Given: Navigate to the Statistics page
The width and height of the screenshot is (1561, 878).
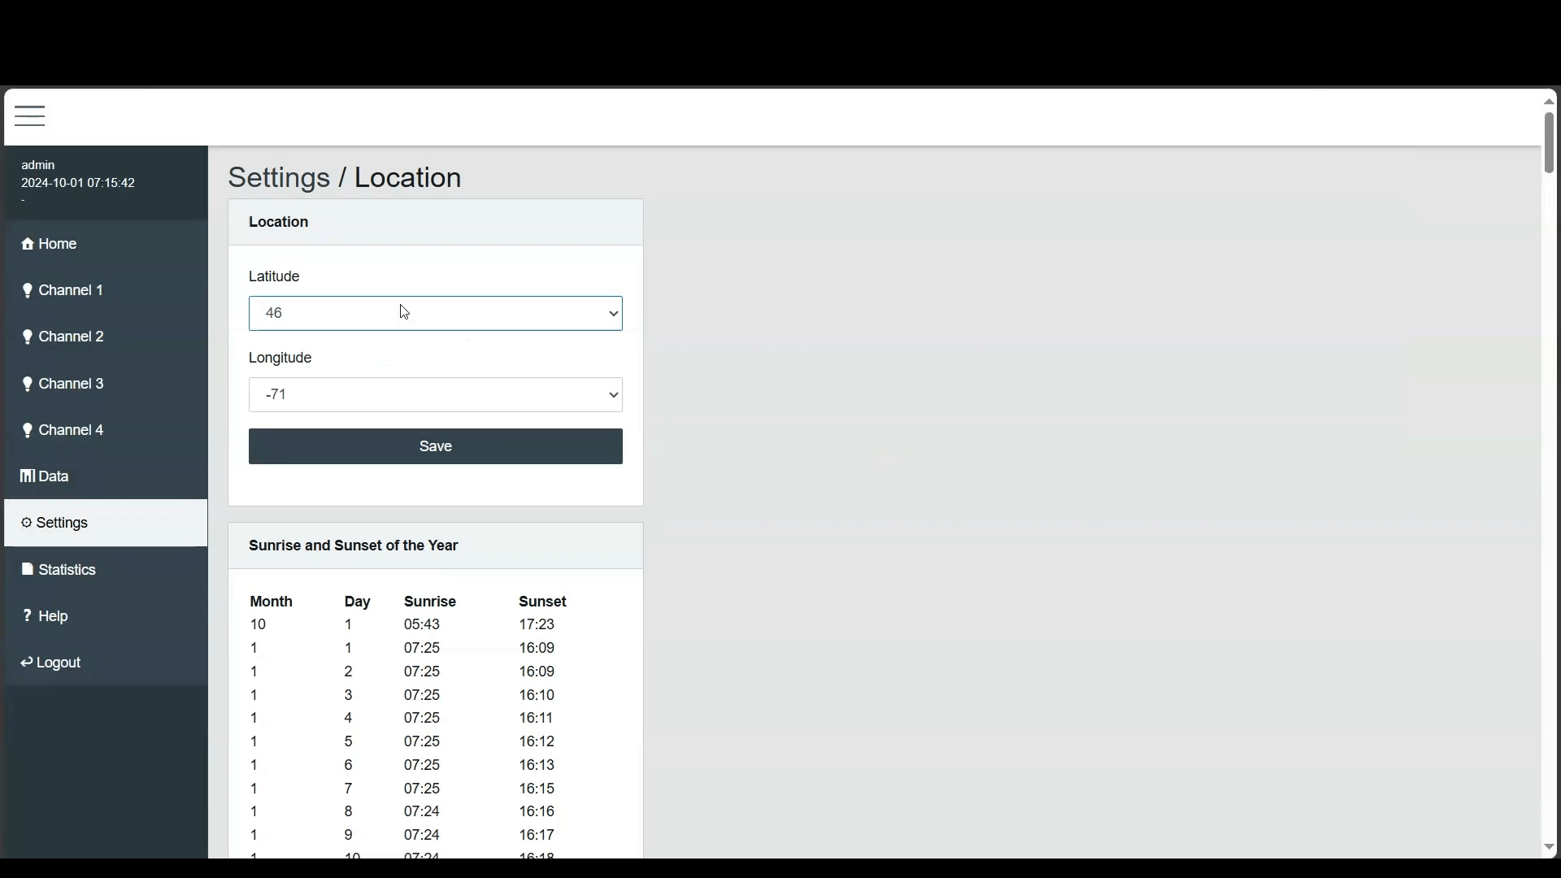Looking at the screenshot, I should 67,569.
